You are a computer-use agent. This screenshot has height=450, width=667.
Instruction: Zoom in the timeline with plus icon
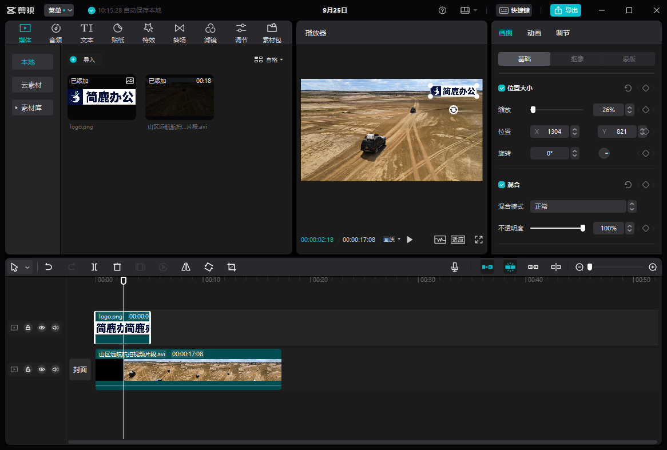(653, 267)
